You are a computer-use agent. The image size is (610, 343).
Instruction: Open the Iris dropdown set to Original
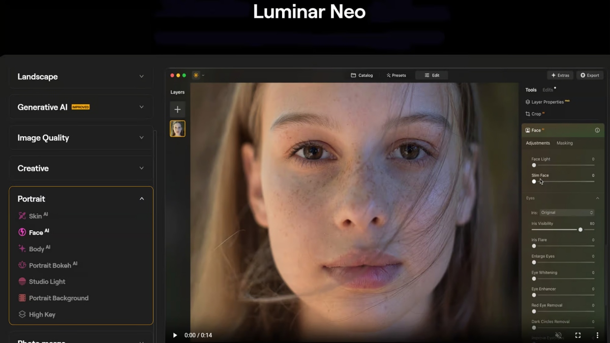(x=567, y=212)
